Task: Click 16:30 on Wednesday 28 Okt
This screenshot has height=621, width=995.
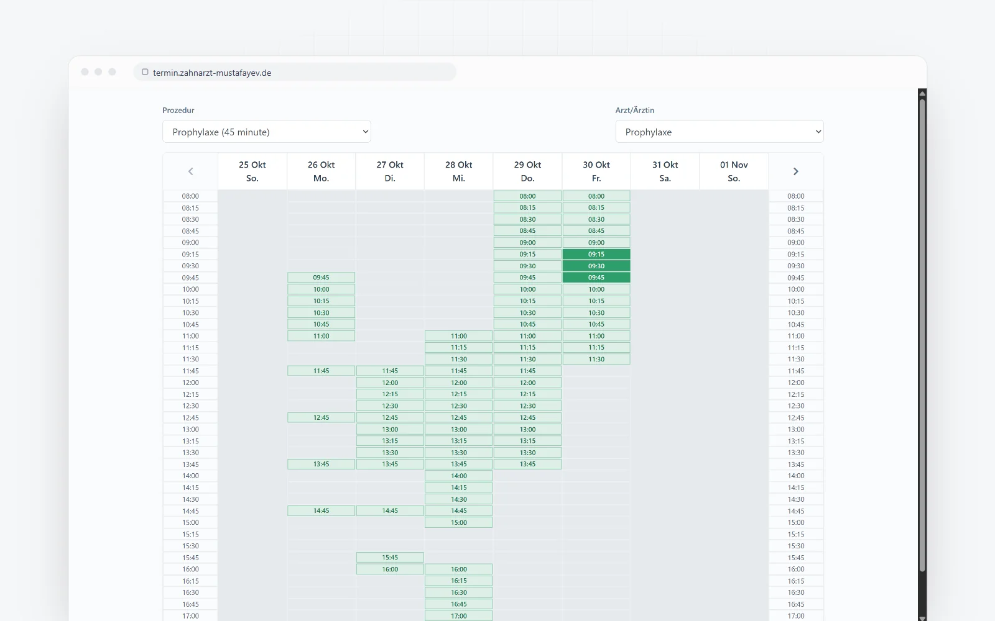Action: (459, 592)
